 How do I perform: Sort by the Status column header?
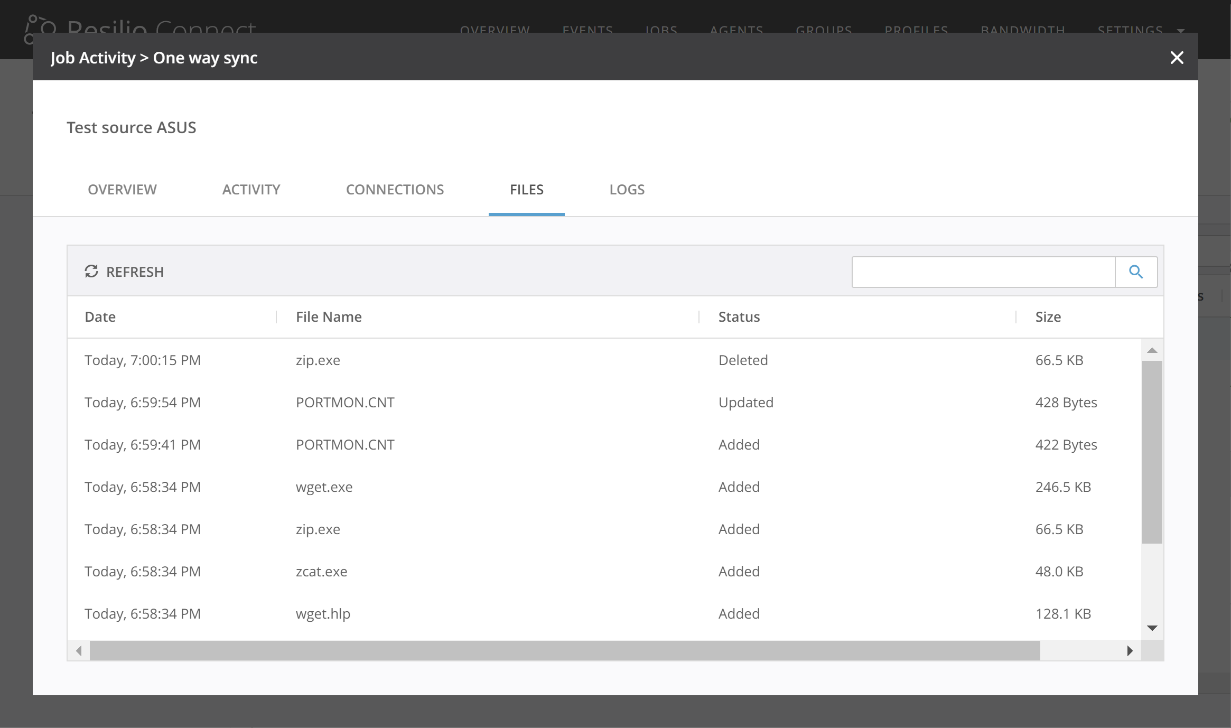pyautogui.click(x=739, y=317)
